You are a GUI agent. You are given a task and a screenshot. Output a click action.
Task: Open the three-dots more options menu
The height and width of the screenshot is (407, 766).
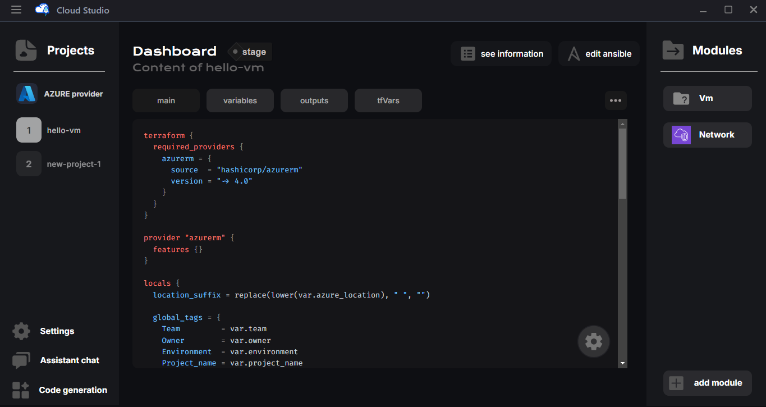[x=616, y=100]
